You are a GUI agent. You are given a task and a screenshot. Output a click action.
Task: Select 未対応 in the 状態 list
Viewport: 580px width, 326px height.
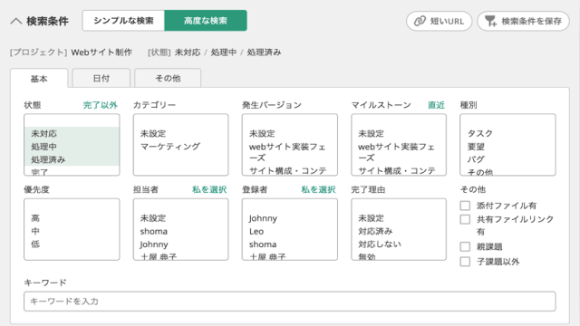(x=72, y=133)
